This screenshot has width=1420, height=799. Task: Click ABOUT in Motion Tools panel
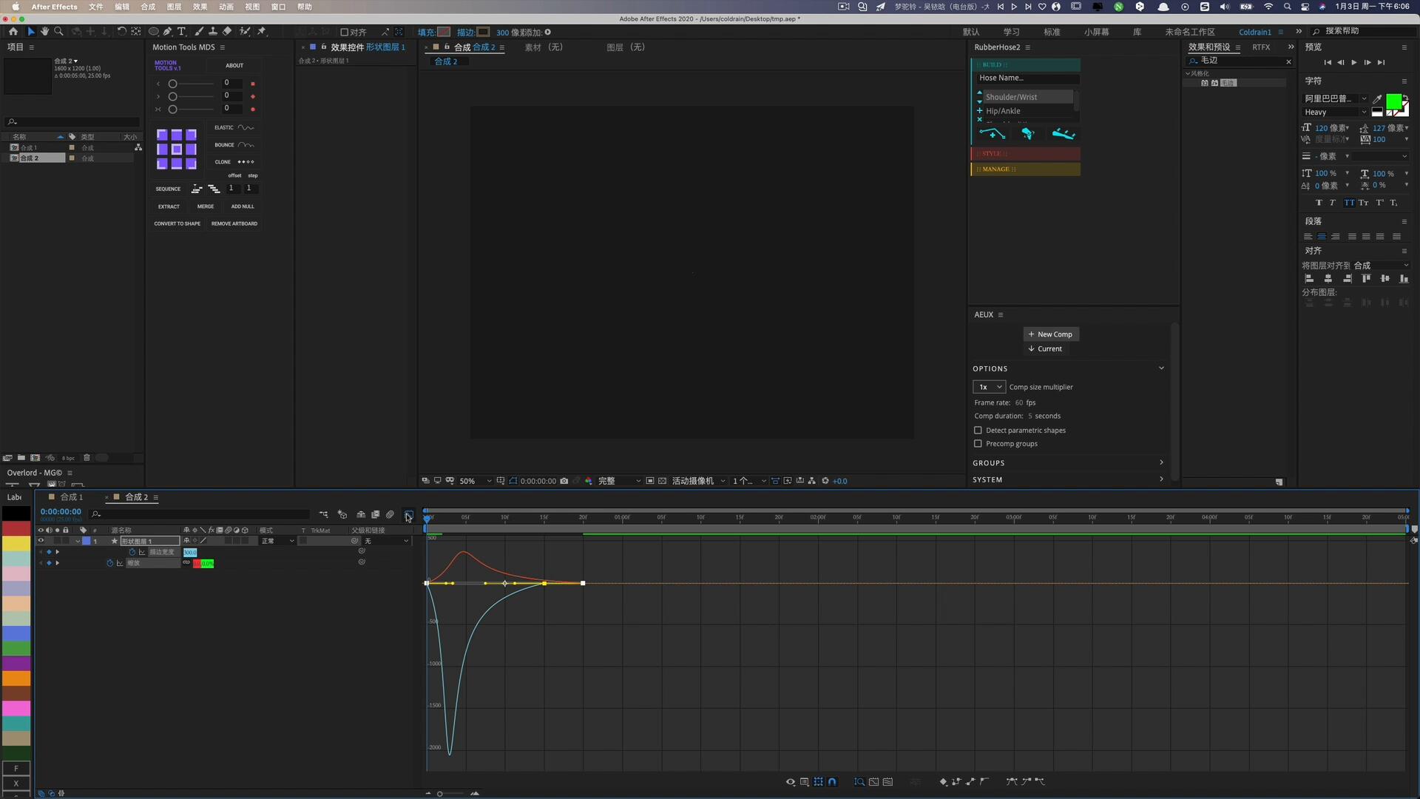[234, 65]
